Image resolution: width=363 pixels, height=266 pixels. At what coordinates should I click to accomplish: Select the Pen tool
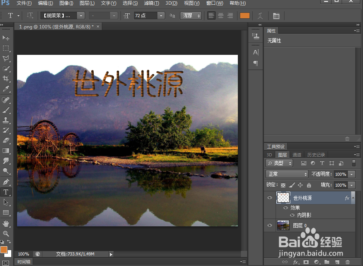tap(6, 182)
